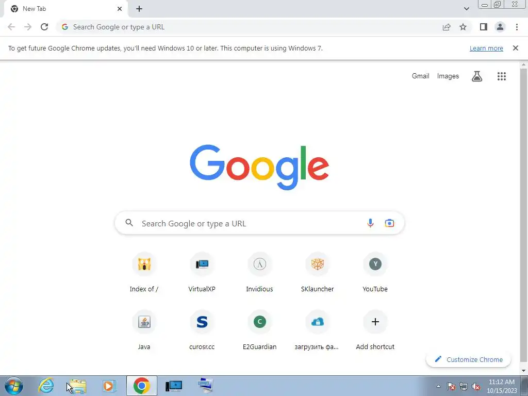Open the SKlauncher shortcut
This screenshot has width=528, height=396.
[318, 273]
